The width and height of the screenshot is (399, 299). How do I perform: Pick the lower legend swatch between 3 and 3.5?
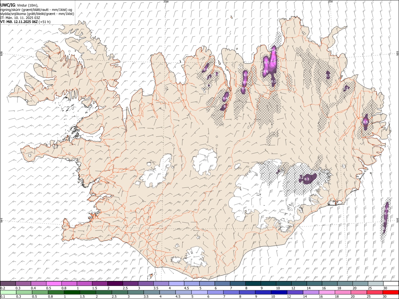click(x=136, y=292)
